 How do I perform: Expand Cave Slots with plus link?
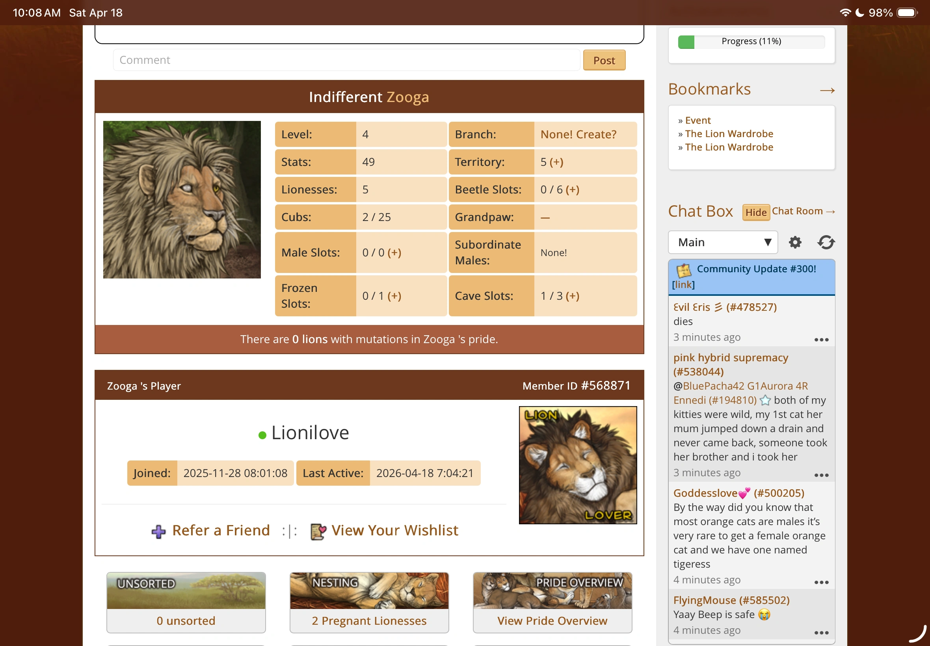(x=572, y=296)
